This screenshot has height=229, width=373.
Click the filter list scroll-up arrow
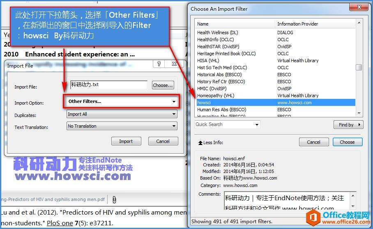[x=359, y=23]
